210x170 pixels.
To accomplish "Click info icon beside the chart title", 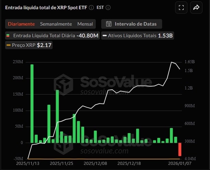I will pyautogui.click(x=91, y=7).
